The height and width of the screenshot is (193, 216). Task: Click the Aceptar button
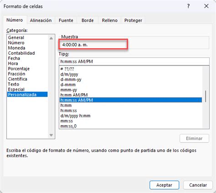point(164,185)
